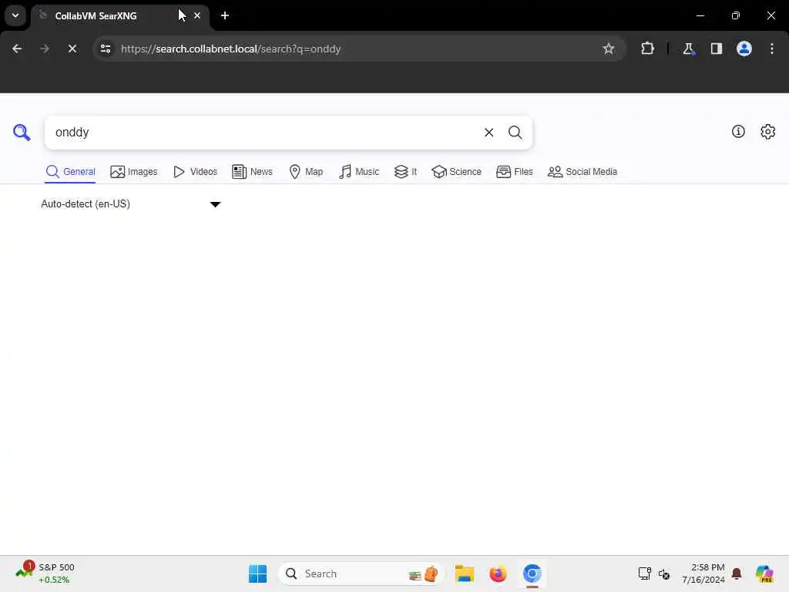Open the Windows Start menu

[257, 573]
